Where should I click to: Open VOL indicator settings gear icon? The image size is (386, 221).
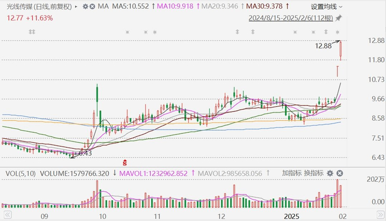pos(330,174)
